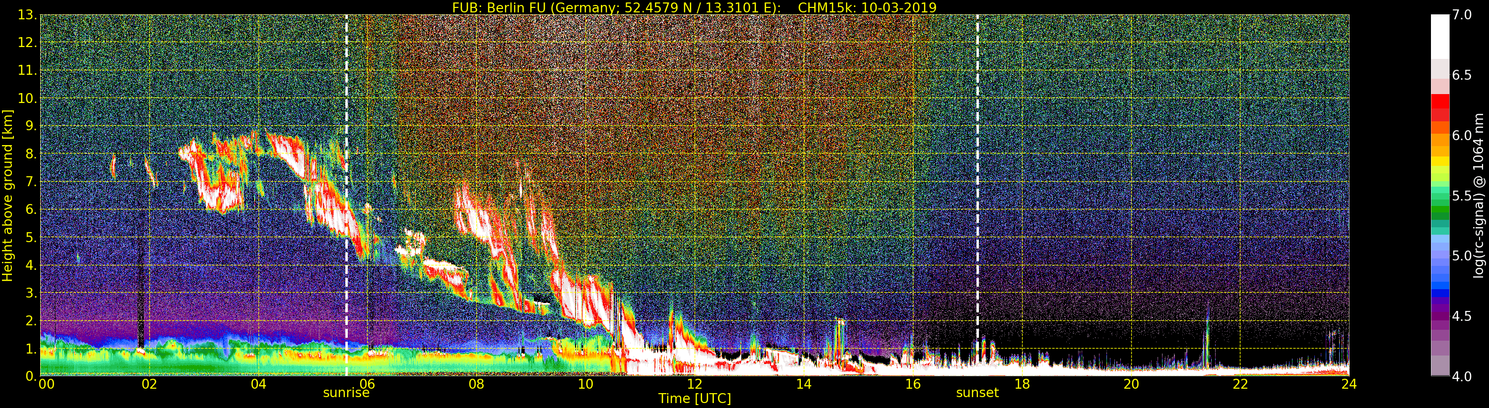Click height axis tick label '2.'
The width and height of the screenshot is (1489, 408).
(31, 321)
